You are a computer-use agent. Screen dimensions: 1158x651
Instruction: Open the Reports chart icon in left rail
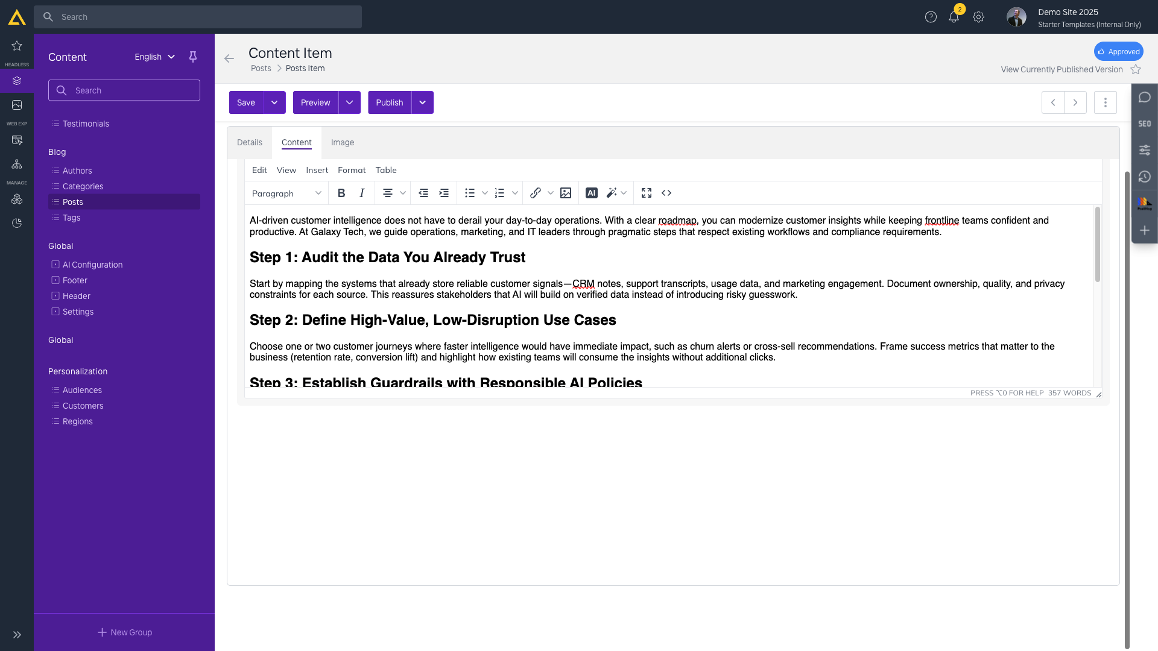click(x=17, y=223)
